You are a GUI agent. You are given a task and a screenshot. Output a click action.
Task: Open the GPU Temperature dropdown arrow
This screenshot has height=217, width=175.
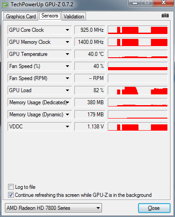click(x=67, y=54)
